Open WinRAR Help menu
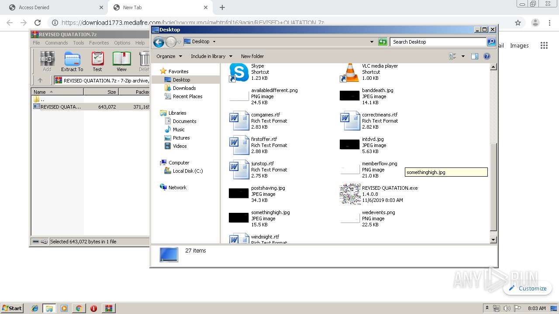Screen dimensions: 559x314 click(x=140, y=43)
